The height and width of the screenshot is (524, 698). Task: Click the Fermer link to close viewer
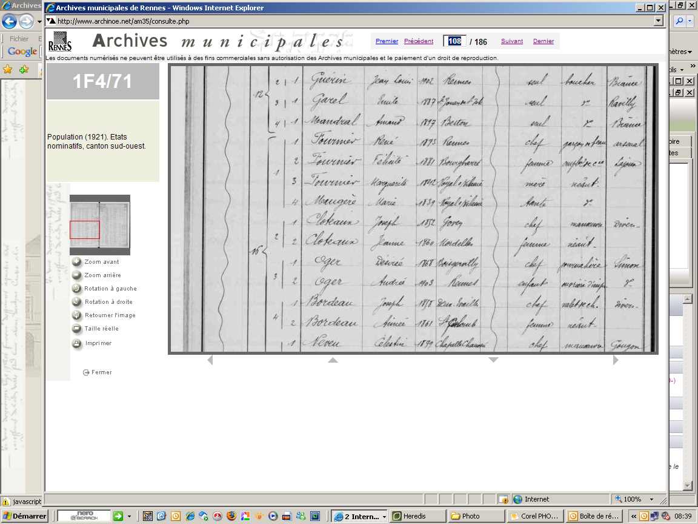click(101, 372)
